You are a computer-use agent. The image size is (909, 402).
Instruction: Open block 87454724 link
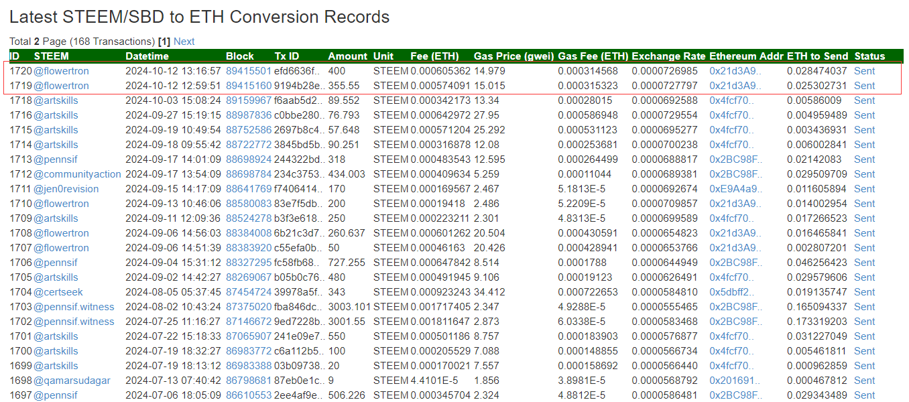[249, 292]
